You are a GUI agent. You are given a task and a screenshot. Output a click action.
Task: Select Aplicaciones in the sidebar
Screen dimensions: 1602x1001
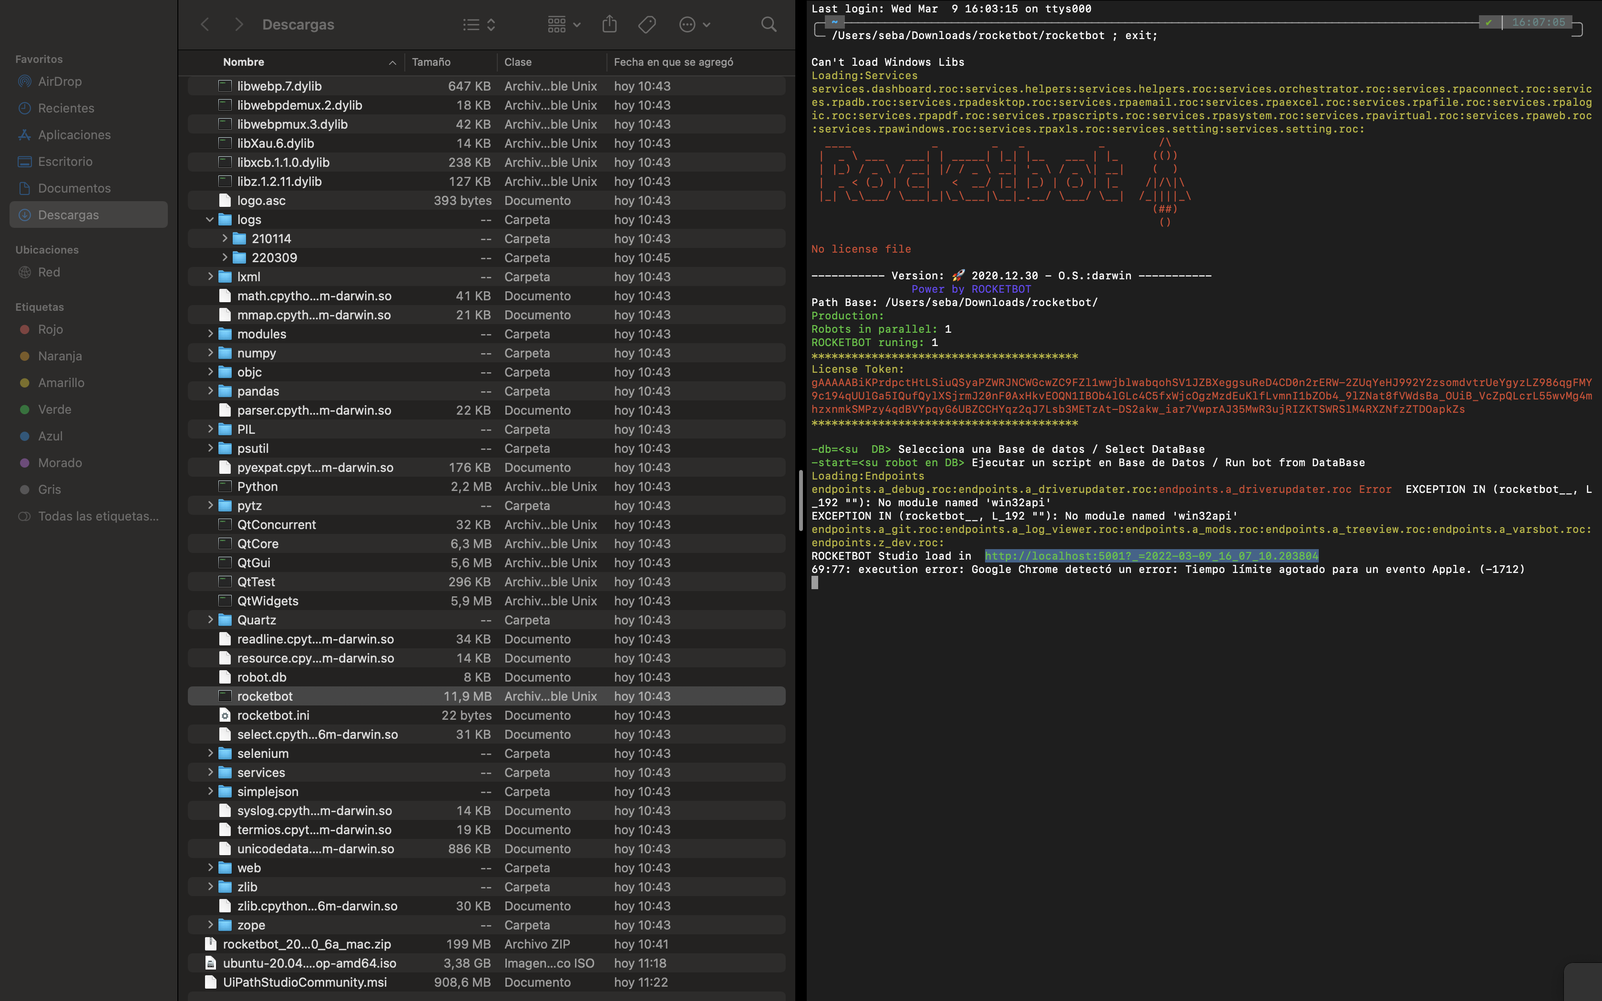pos(74,135)
